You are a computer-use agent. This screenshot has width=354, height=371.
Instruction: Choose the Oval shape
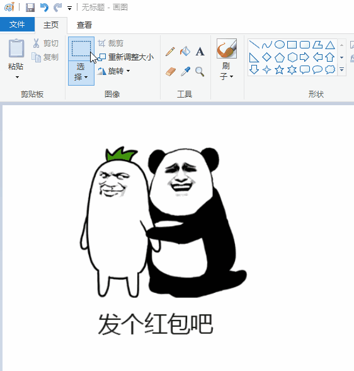pos(280,45)
